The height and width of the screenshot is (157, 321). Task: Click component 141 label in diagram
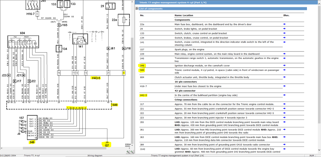point(81,47)
